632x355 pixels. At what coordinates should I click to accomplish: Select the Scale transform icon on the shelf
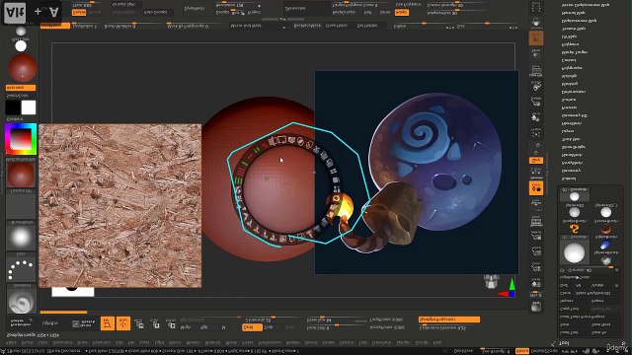(x=155, y=323)
